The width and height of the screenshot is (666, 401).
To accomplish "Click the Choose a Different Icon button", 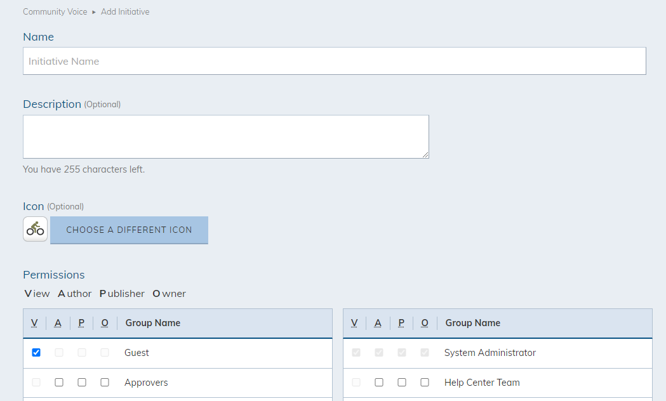I will point(129,230).
